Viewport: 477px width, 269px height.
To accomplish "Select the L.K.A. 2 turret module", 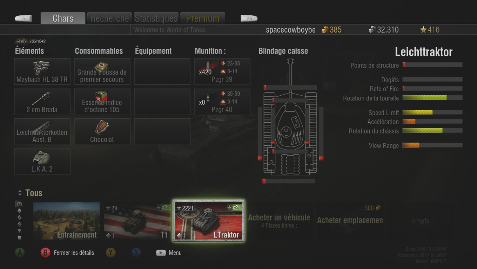I will click(42, 161).
